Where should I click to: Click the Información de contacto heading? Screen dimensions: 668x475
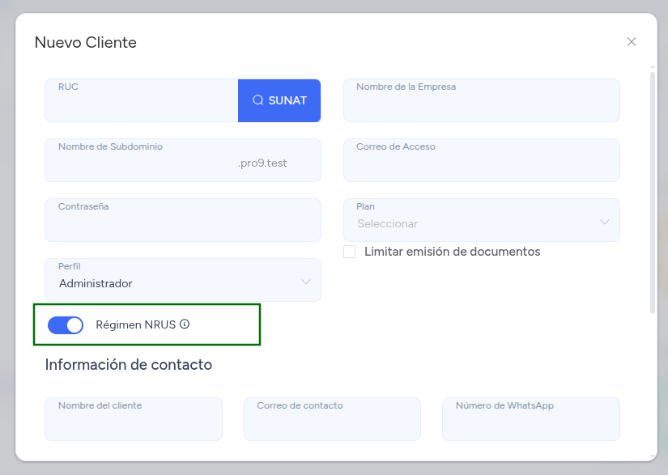pos(129,365)
